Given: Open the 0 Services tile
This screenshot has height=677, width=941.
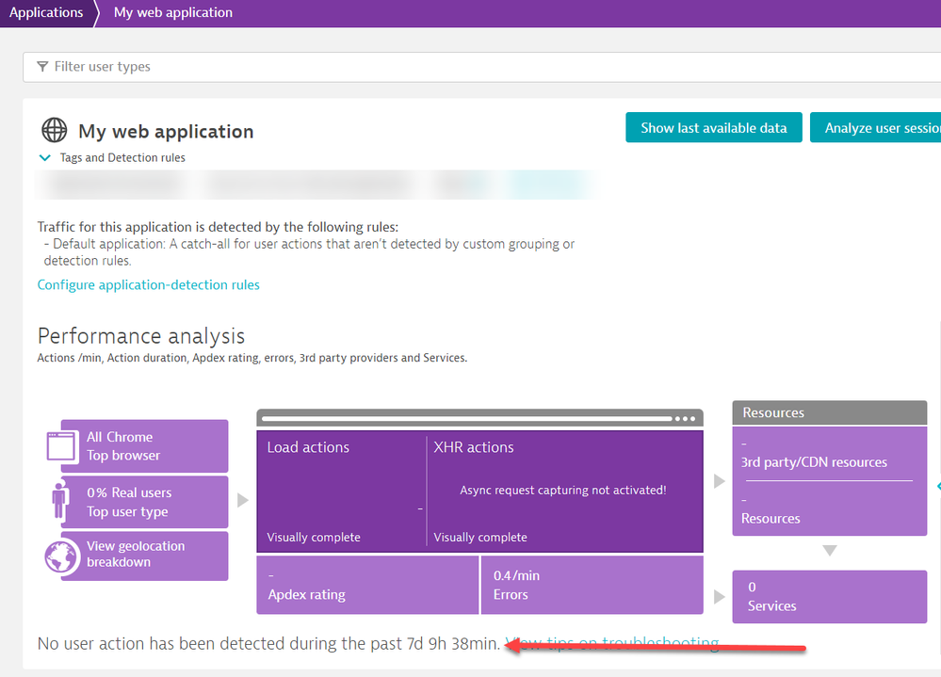Looking at the screenshot, I should [x=829, y=596].
